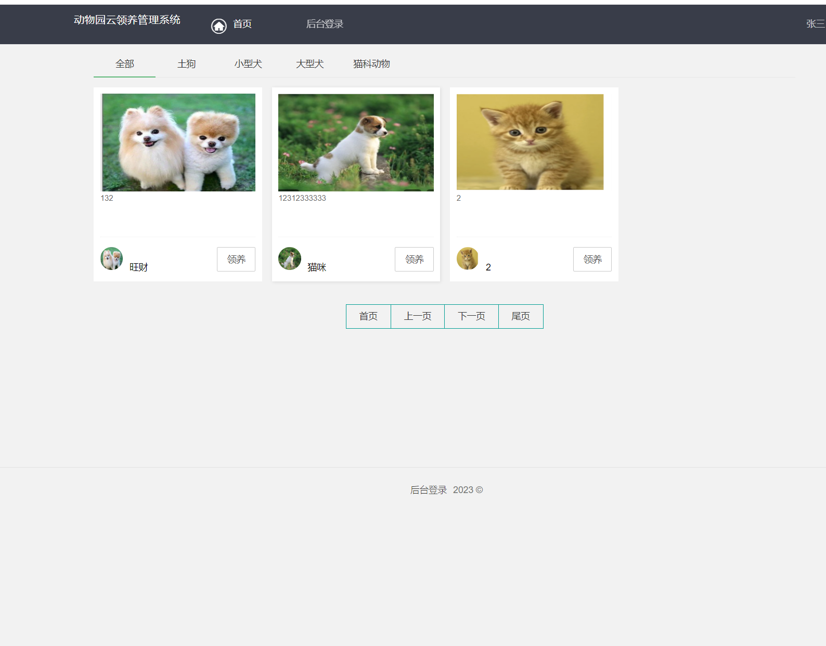826x646 pixels.
Task: Show the 大型犬 category tab
Action: pos(309,64)
